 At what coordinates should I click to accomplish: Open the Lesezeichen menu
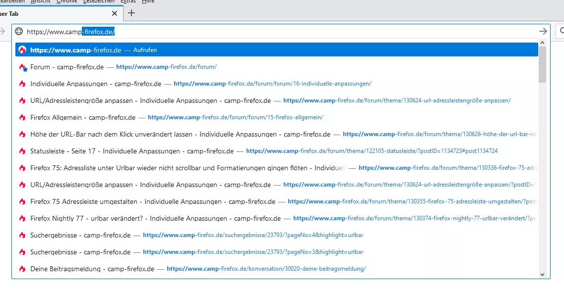pos(99,1)
